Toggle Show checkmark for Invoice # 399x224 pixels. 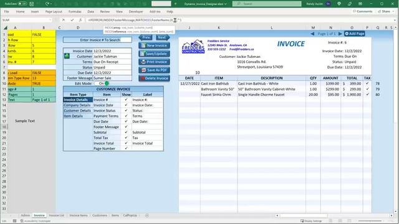click(126, 100)
